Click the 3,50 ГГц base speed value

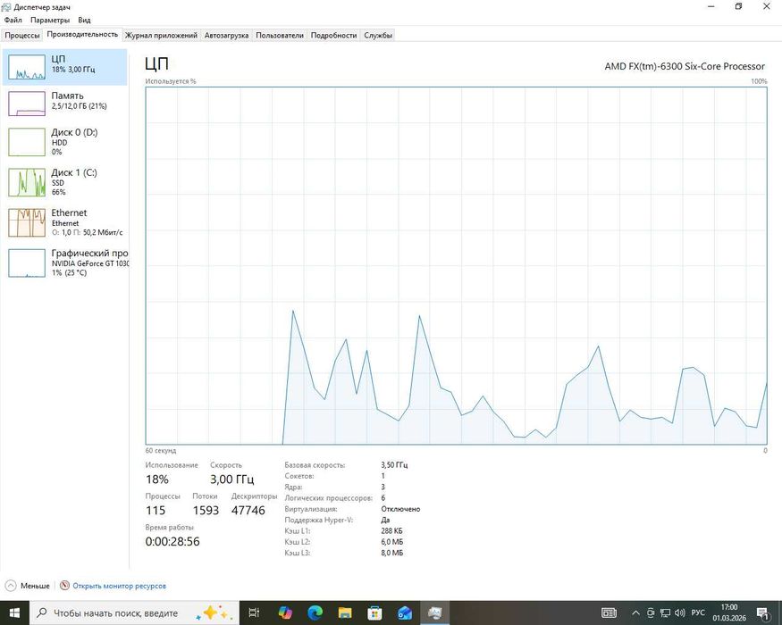[x=394, y=464]
